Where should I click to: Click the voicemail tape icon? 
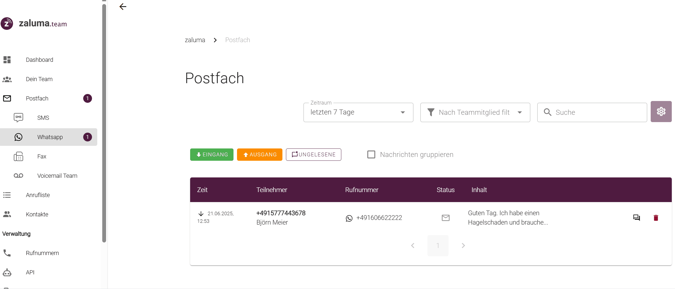pyautogui.click(x=18, y=176)
